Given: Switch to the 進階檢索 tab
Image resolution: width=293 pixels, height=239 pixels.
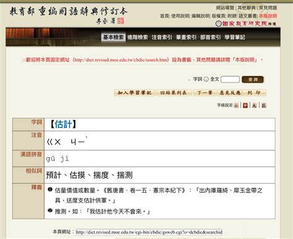Looking at the screenshot, I should point(137,38).
